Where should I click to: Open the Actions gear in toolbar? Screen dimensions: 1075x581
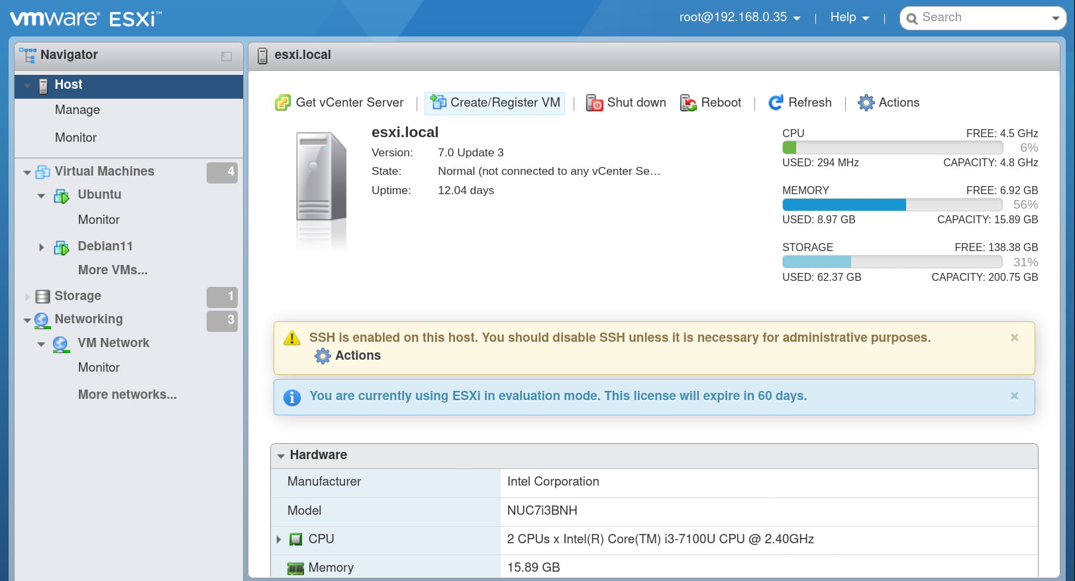(866, 103)
